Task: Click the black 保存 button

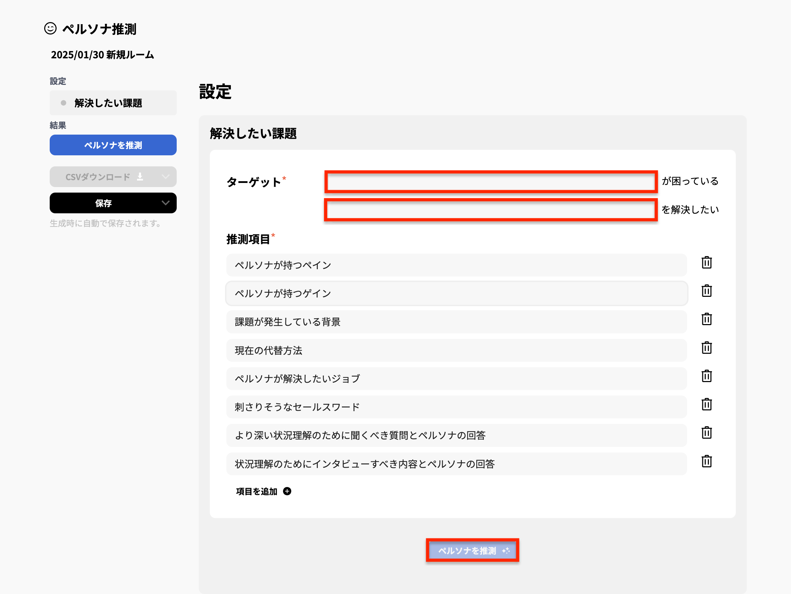Action: pyautogui.click(x=102, y=203)
